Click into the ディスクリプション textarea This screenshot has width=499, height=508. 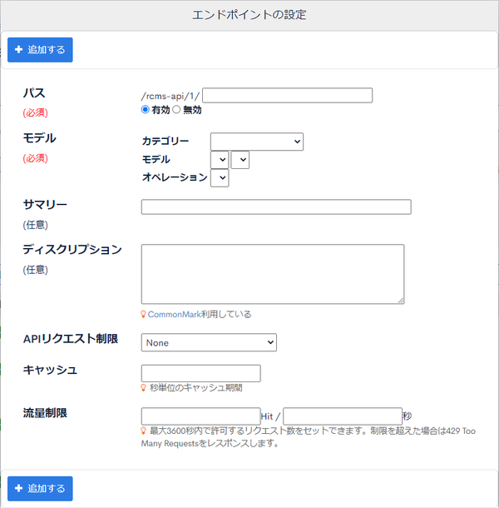(273, 274)
